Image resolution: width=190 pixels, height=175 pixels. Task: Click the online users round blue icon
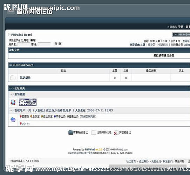click(13, 120)
